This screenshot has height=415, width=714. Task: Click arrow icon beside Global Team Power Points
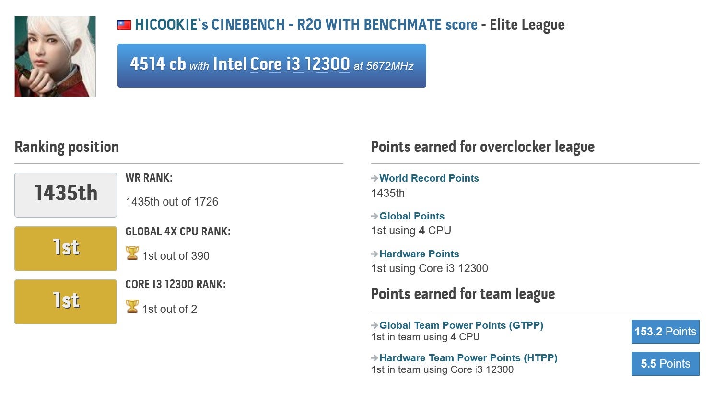pyautogui.click(x=375, y=325)
